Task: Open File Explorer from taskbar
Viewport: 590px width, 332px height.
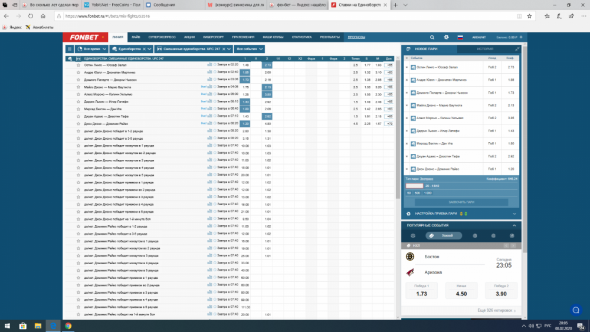Action: tap(38, 326)
